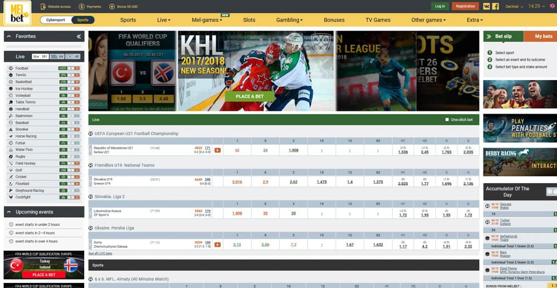Viewport: 557px width, 288px height.
Task: Select the Tennis ball icon in Live list
Action: pos(11,75)
